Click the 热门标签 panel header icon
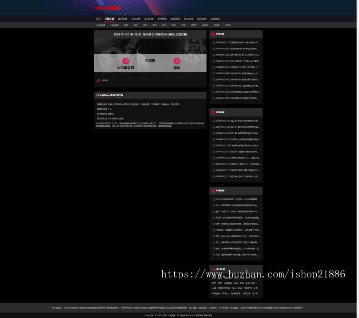The image size is (359, 318). 214,269
